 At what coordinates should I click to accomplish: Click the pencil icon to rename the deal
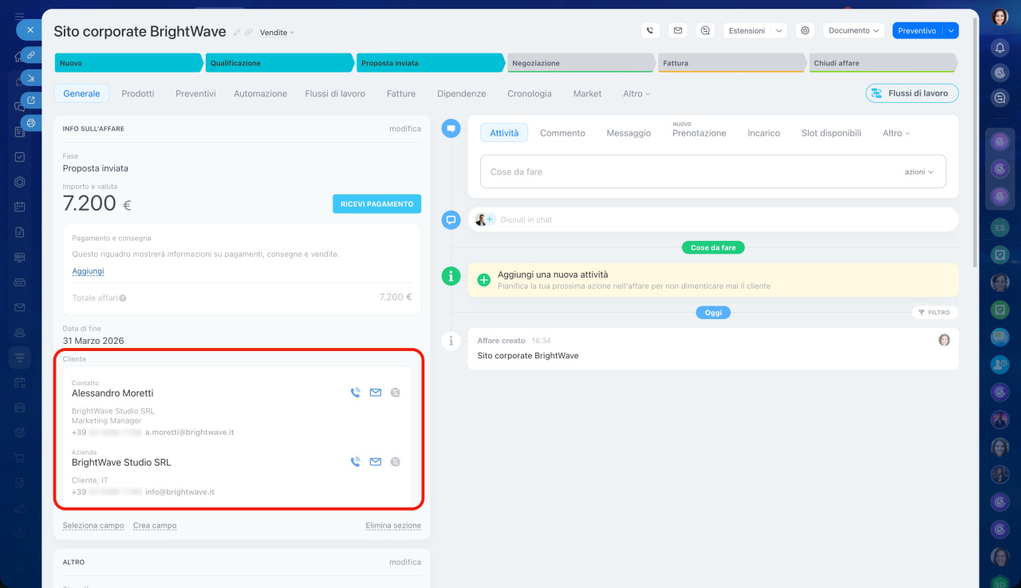click(236, 33)
